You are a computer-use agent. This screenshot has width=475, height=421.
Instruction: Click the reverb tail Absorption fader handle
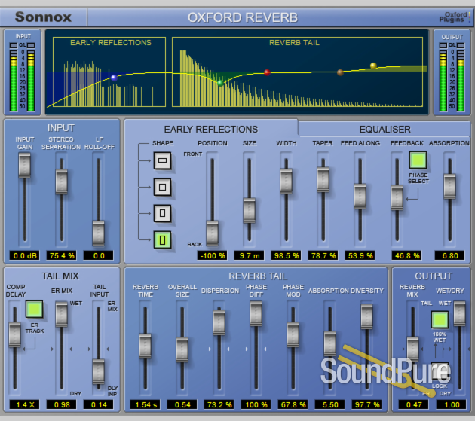point(330,344)
